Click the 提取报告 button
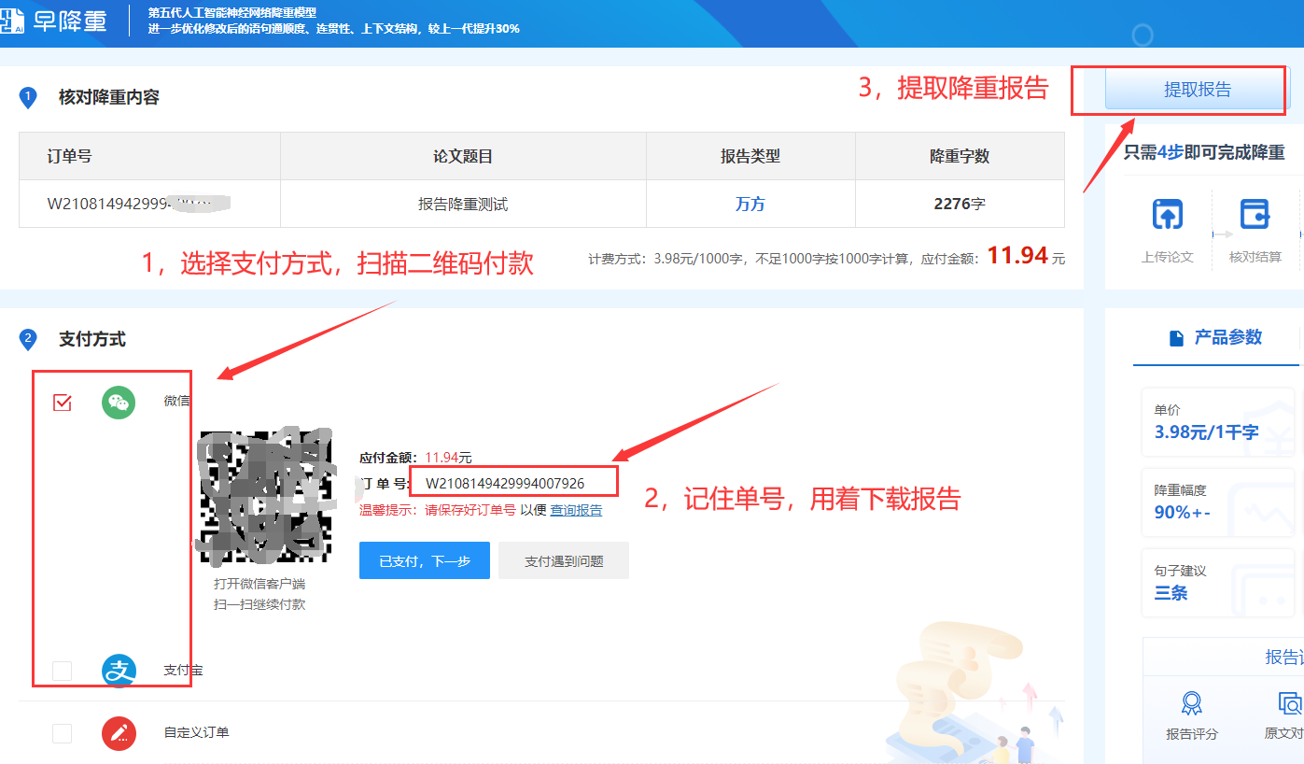The image size is (1304, 764). coord(1197,90)
